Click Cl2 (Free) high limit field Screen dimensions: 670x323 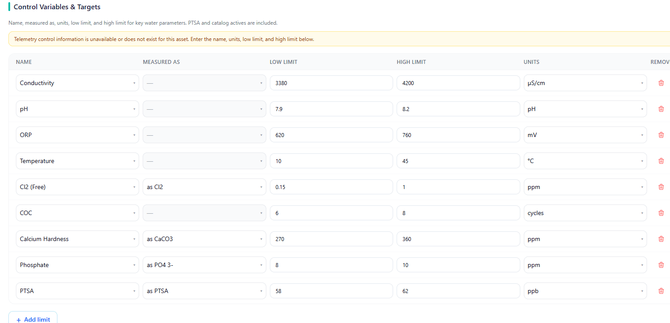458,187
